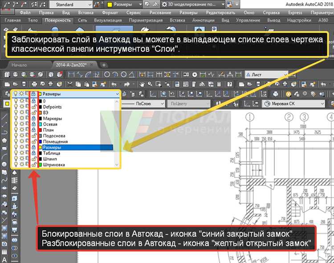Toggle lock on layer План
This screenshot has height=263, width=334.
(34, 130)
